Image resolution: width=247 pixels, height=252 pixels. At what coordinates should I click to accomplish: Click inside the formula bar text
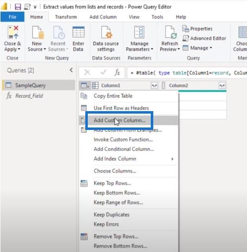187,73
